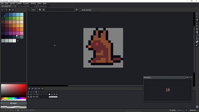199x112 pixels.
Task: Select the Eraser tool
Action: [197, 20]
